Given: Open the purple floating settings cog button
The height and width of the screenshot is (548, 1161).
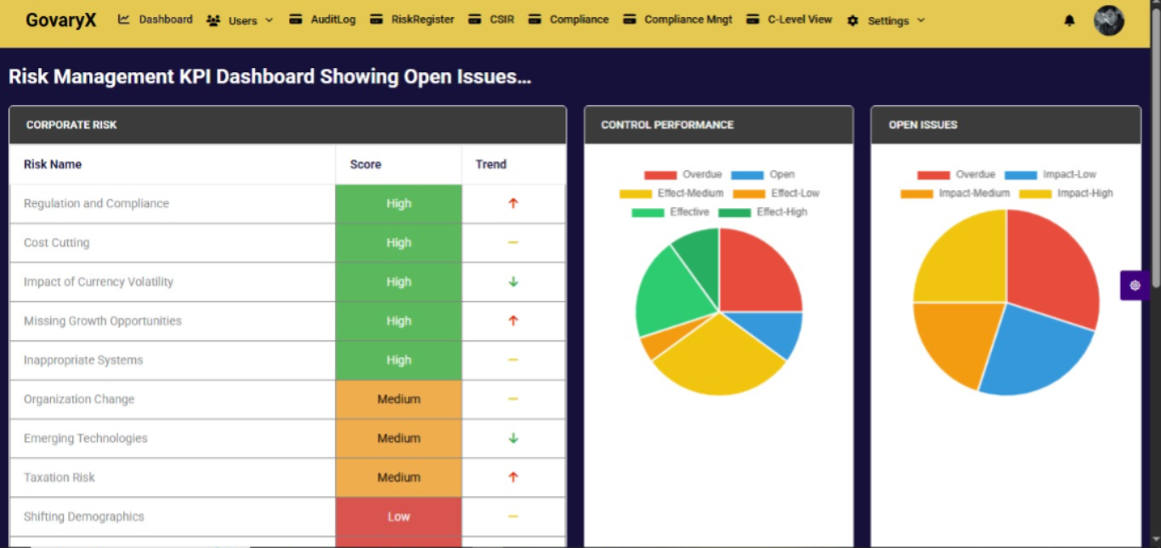Looking at the screenshot, I should pyautogui.click(x=1135, y=285).
